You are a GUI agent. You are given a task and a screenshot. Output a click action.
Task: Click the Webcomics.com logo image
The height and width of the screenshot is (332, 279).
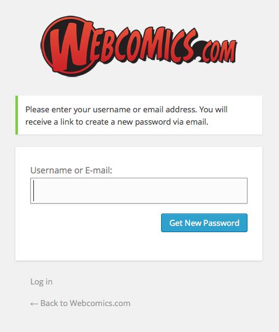(x=139, y=46)
